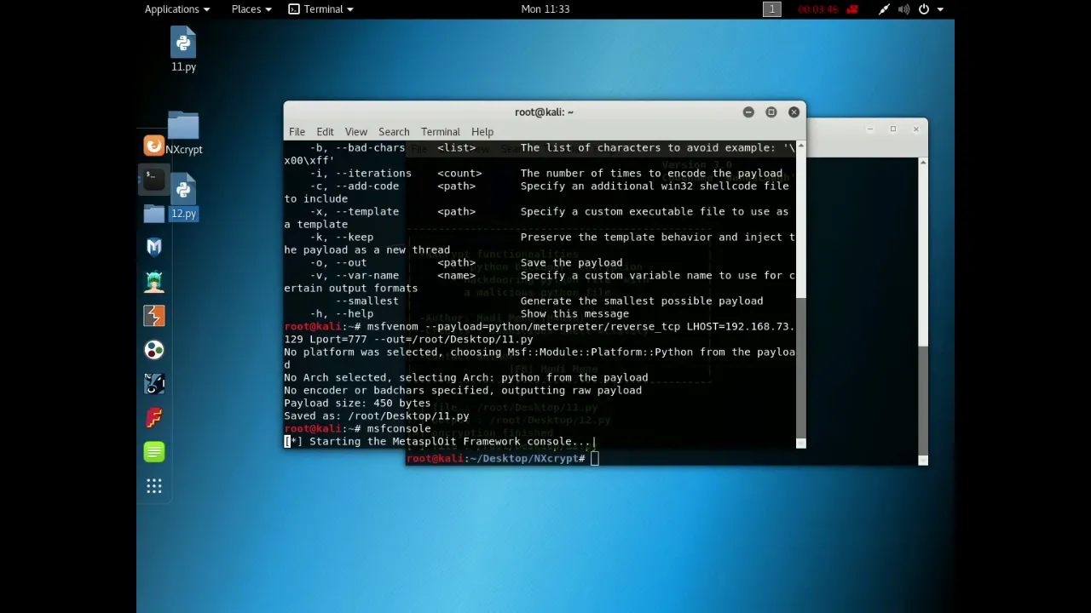The height and width of the screenshot is (613, 1091).
Task: Switch to workspace 1 indicator
Action: (772, 9)
